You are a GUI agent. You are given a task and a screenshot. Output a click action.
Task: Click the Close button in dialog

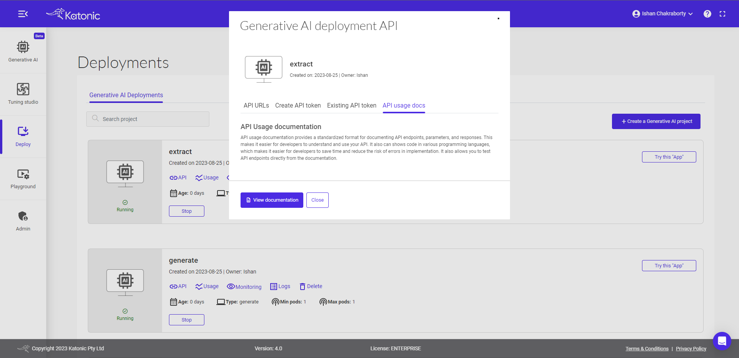pyautogui.click(x=318, y=200)
